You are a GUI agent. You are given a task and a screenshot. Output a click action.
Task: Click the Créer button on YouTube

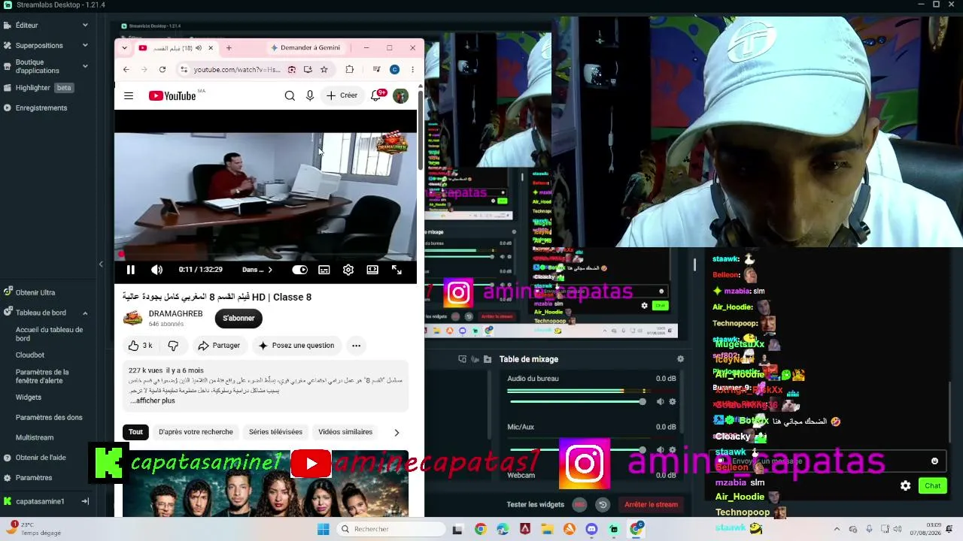click(x=342, y=95)
